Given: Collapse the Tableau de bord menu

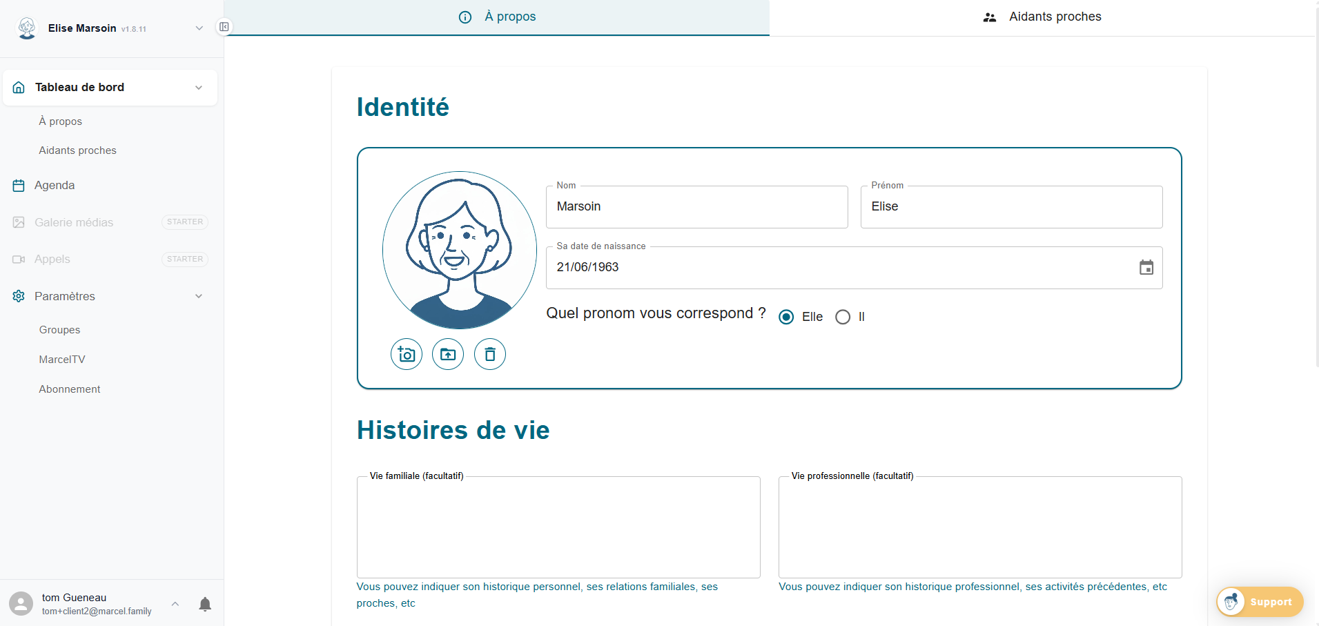Looking at the screenshot, I should (199, 88).
